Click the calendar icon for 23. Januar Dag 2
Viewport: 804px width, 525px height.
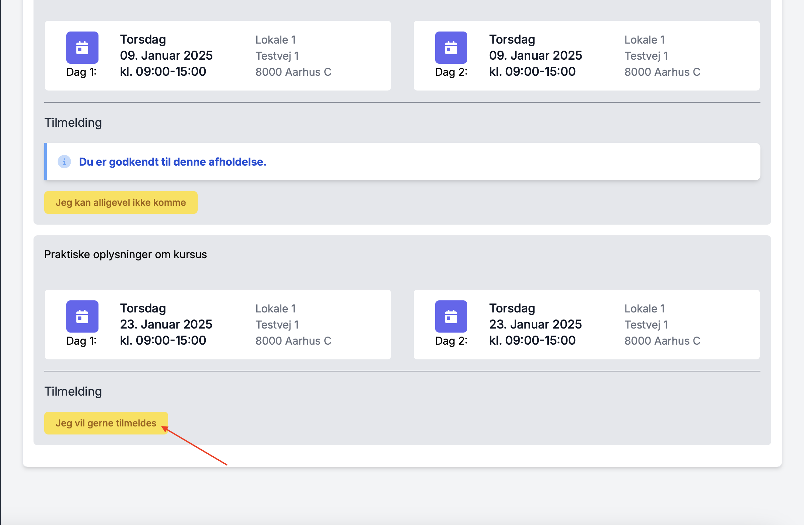[x=451, y=316]
